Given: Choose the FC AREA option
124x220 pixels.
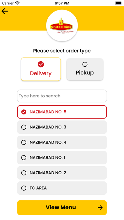Looking at the screenshot, I should (62, 188).
